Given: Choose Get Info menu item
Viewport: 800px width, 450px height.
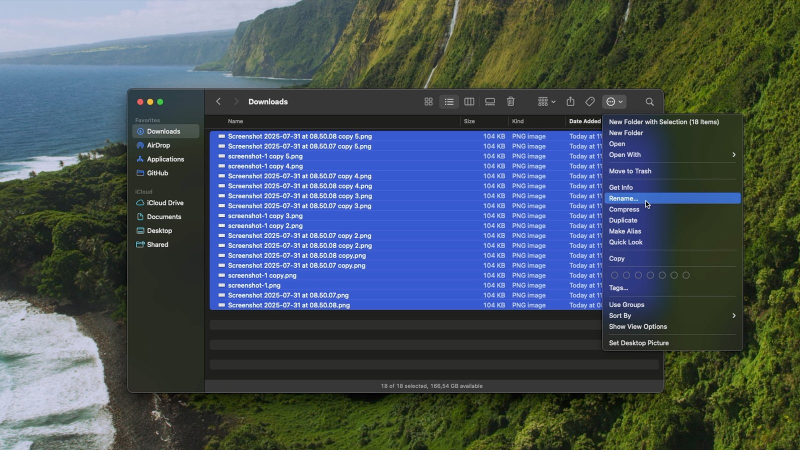Looking at the screenshot, I should tap(672, 187).
